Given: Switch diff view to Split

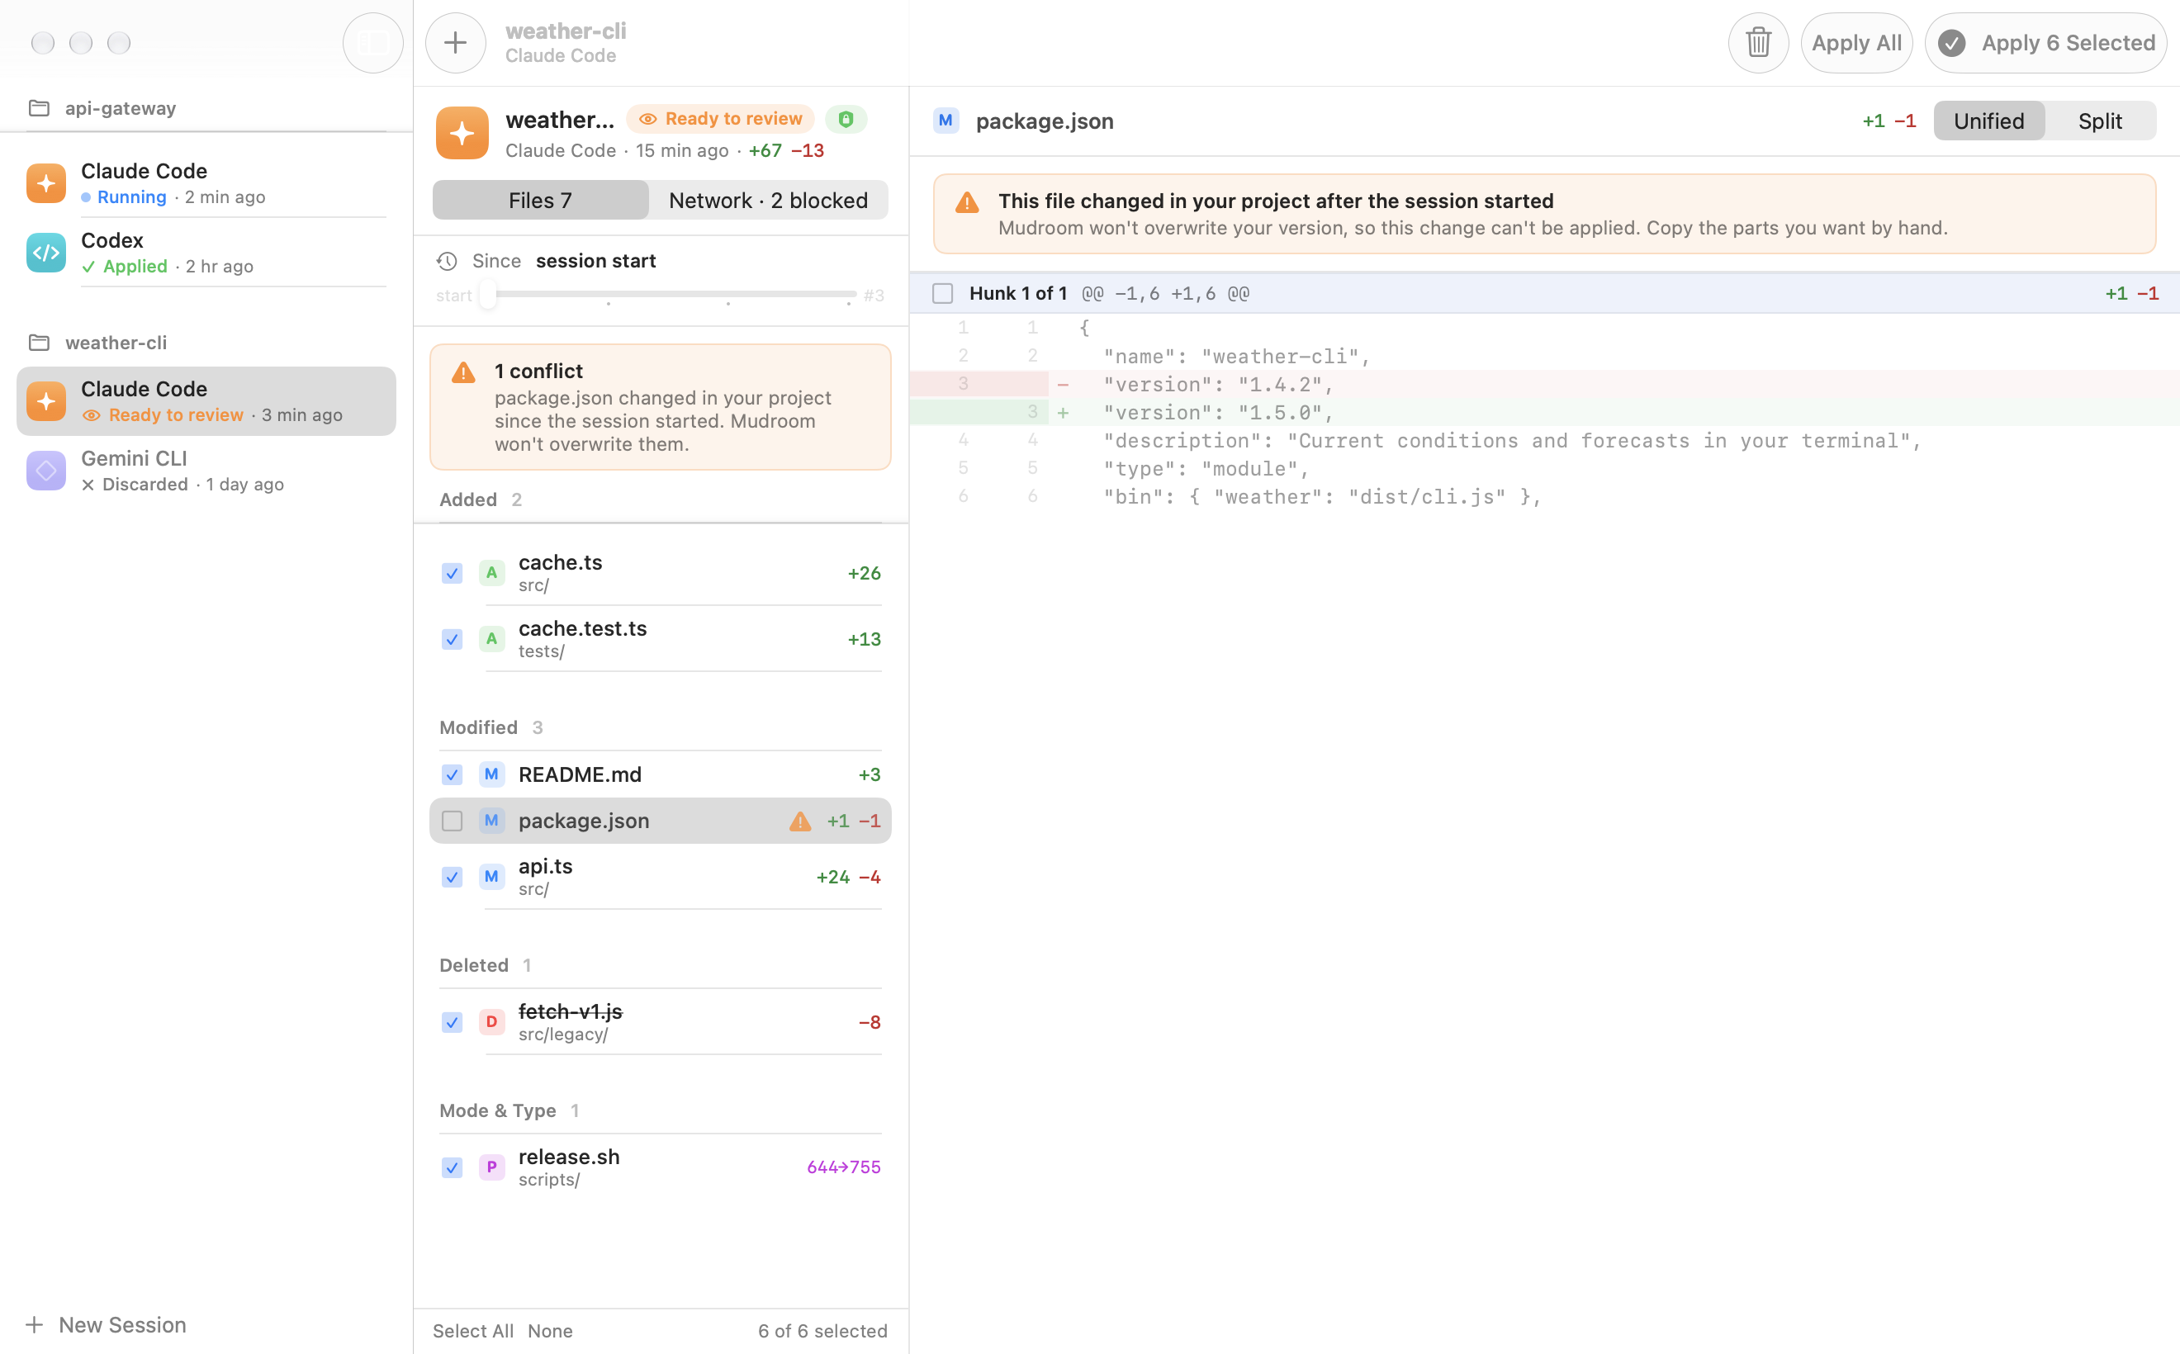Looking at the screenshot, I should (2099, 121).
